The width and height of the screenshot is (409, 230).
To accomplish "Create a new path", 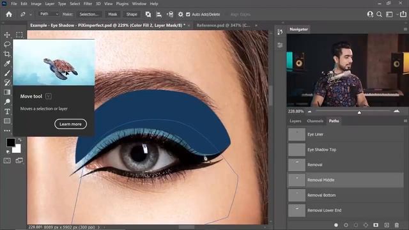I will point(387,225).
